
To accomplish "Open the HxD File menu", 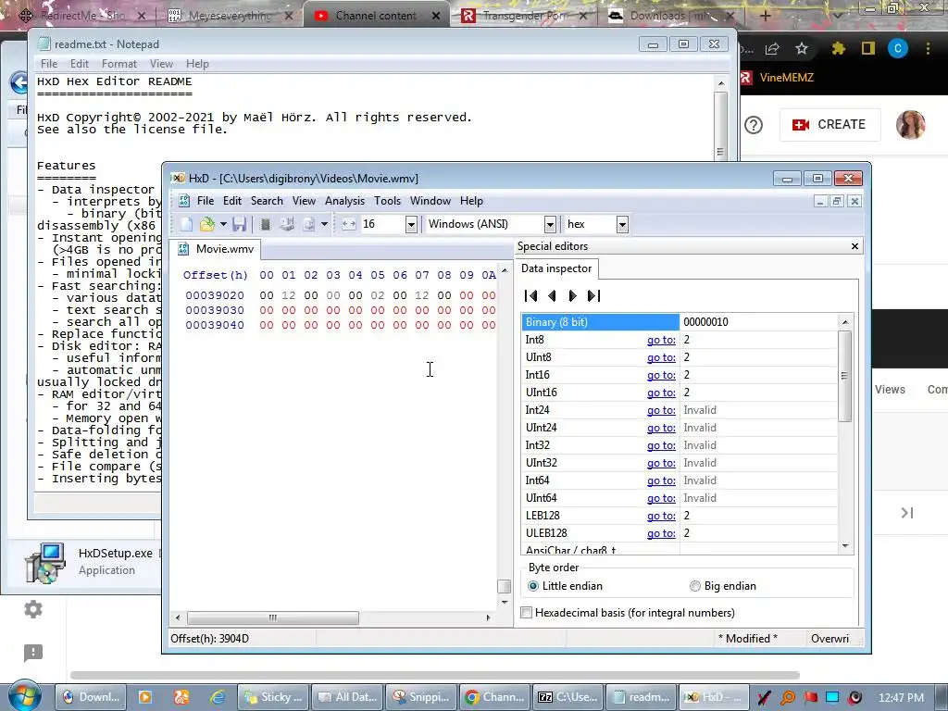I will (x=205, y=201).
